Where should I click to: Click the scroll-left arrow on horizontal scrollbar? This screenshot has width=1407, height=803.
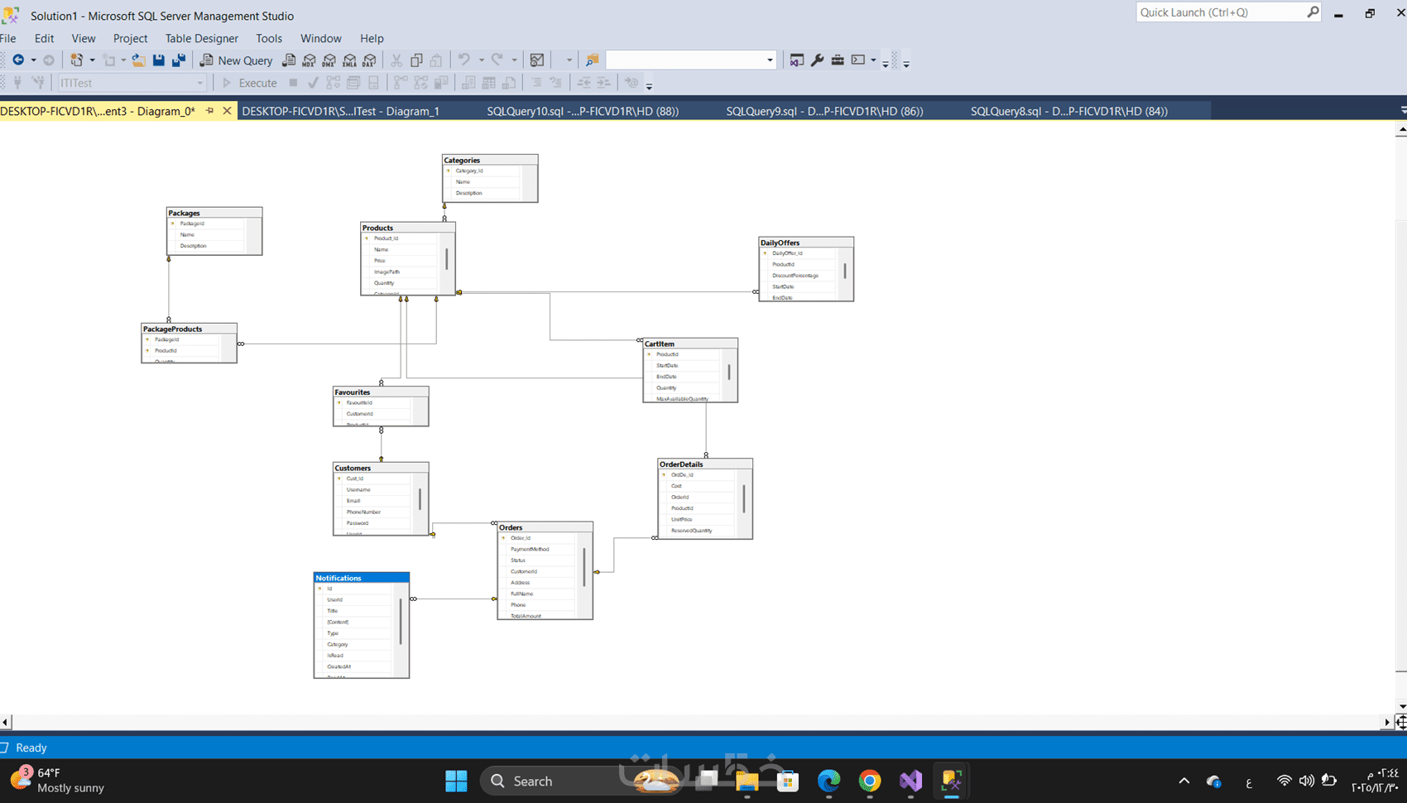(6, 722)
